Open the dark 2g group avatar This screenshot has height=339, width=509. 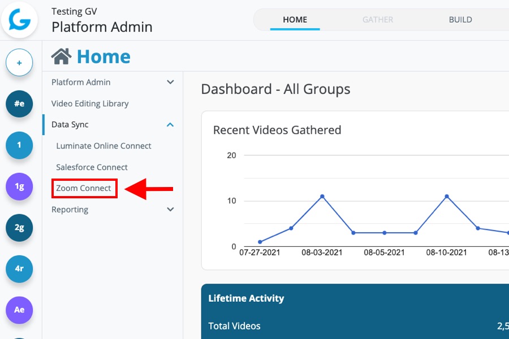point(19,228)
